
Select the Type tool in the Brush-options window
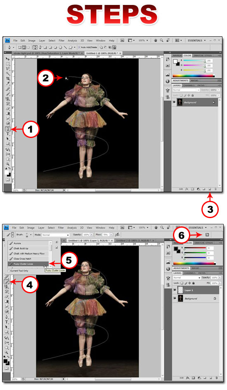7,321
